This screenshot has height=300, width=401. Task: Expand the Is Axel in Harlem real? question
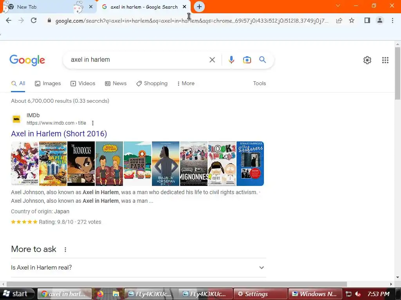pos(138,268)
